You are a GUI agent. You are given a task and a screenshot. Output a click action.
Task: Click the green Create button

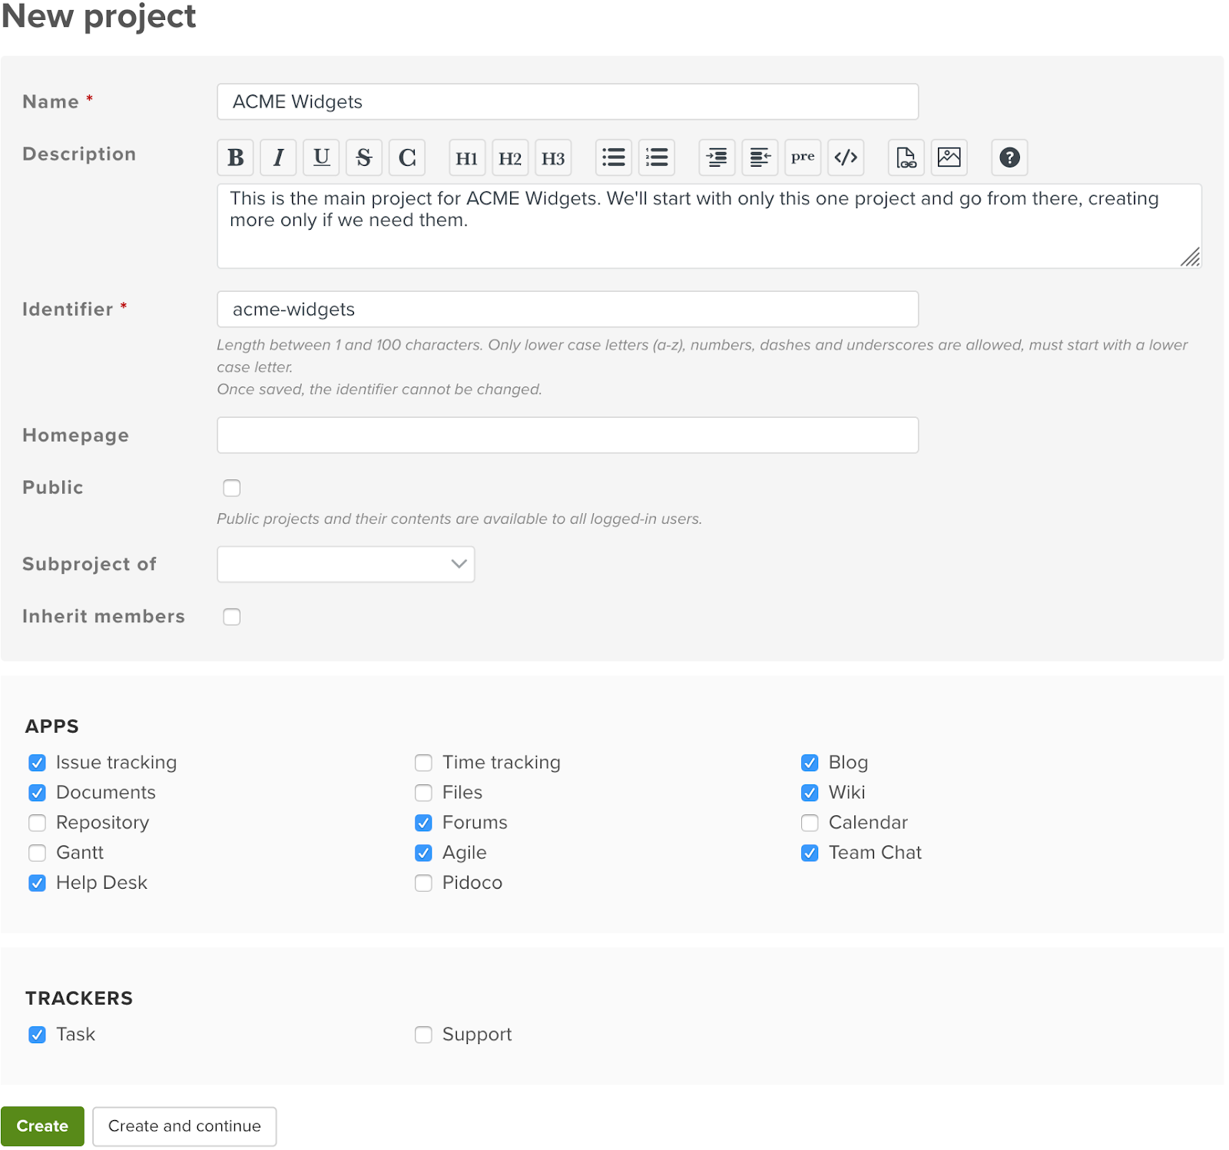(x=42, y=1126)
